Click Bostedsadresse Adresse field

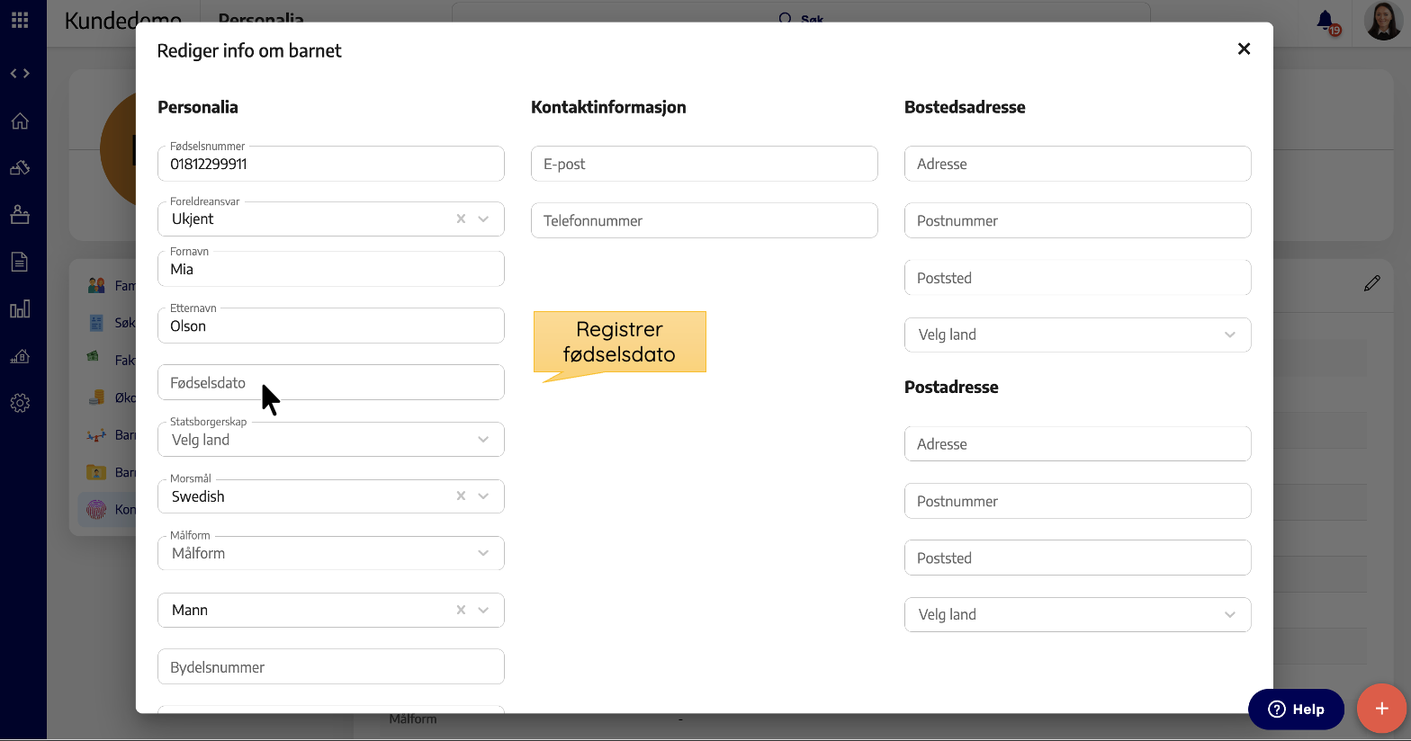click(x=1077, y=164)
